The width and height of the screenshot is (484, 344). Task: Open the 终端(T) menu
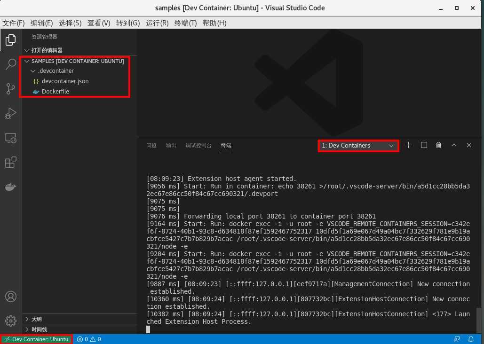185,23
